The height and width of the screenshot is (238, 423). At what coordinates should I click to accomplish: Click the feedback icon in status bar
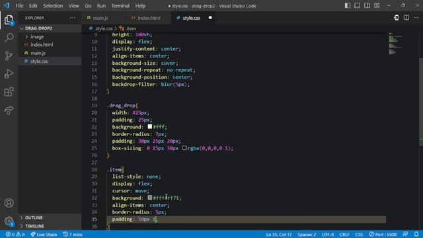point(405,234)
